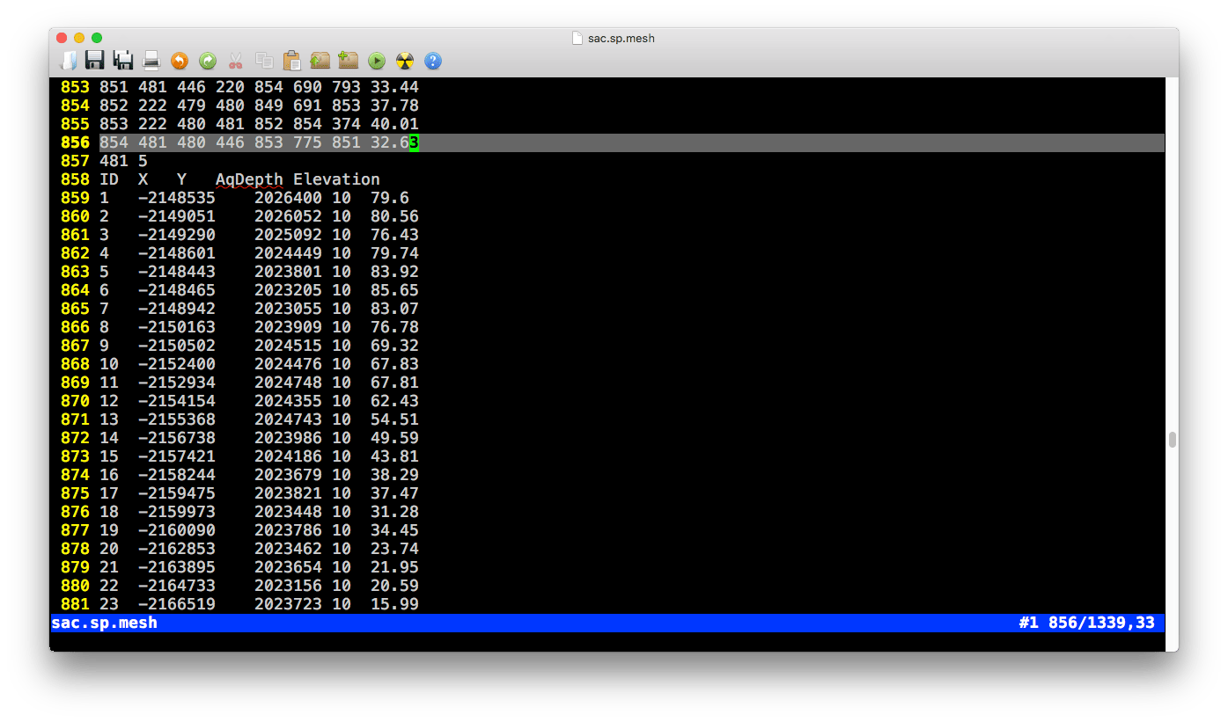
Task: Place cursor on the AqDepth header word
Action: coord(249,179)
